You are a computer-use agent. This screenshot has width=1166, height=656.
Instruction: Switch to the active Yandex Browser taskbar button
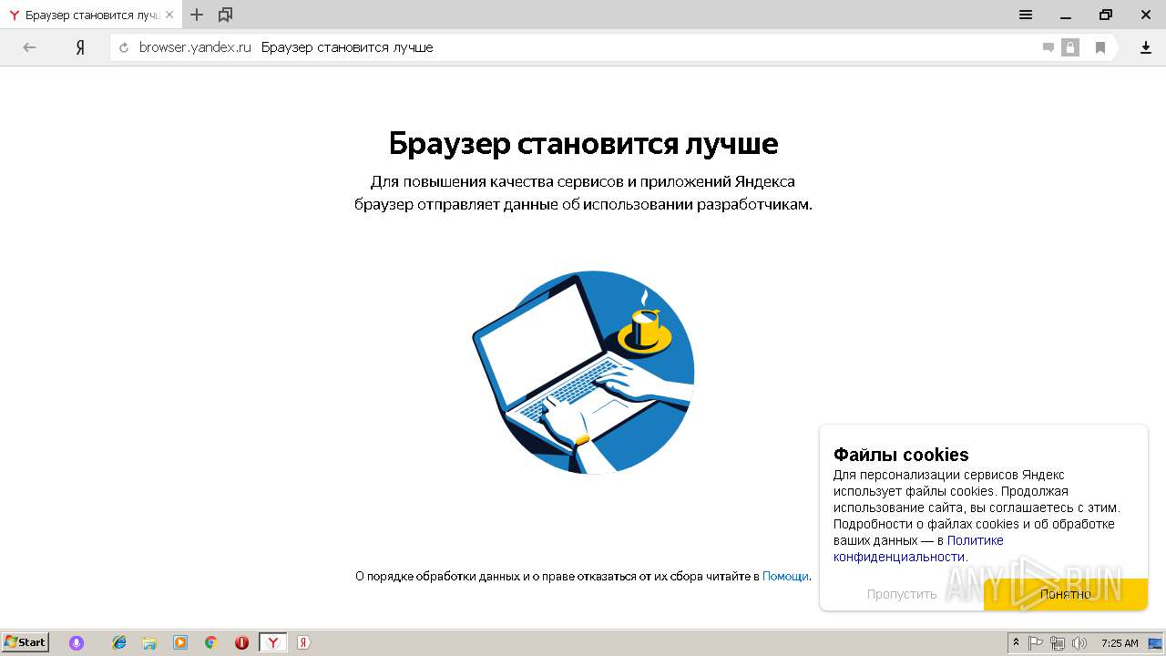pyautogui.click(x=272, y=642)
